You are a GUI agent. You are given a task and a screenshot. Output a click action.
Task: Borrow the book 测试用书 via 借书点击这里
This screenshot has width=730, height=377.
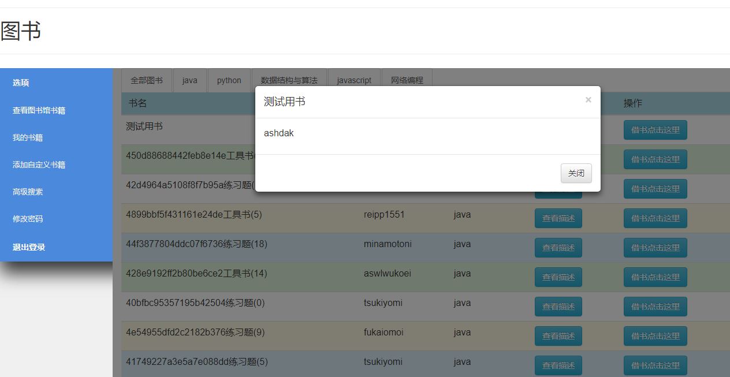pos(655,130)
